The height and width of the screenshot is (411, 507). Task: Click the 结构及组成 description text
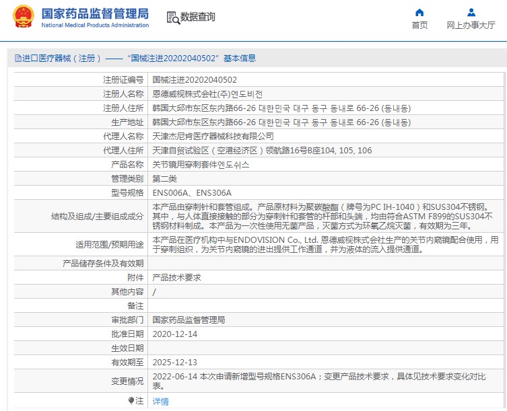[323, 216]
